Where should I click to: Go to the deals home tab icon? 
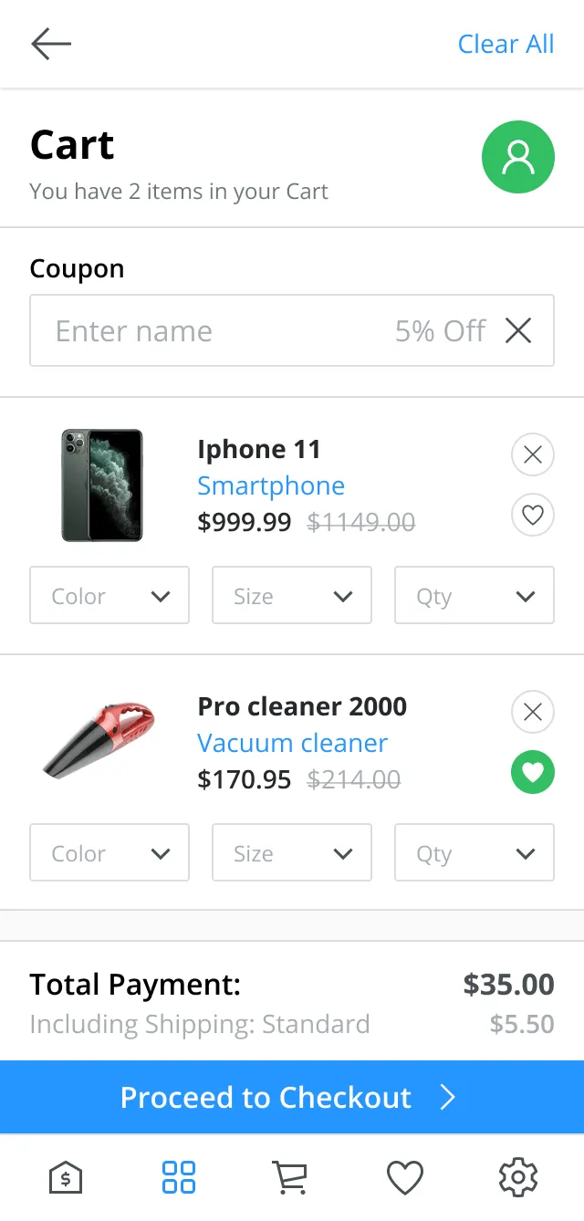66,1177
